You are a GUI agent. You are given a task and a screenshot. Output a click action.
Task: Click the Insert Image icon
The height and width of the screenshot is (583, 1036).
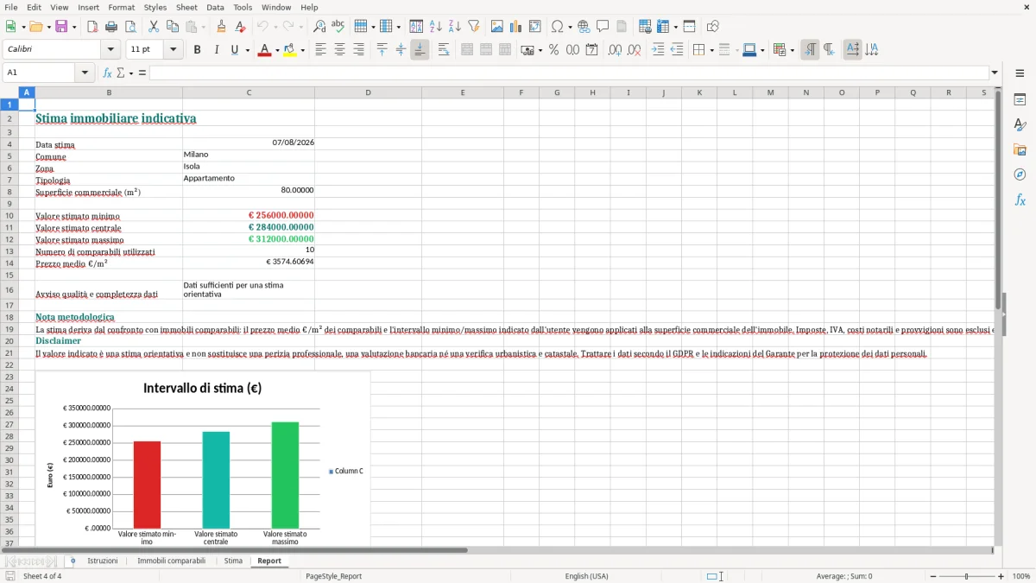click(x=497, y=27)
